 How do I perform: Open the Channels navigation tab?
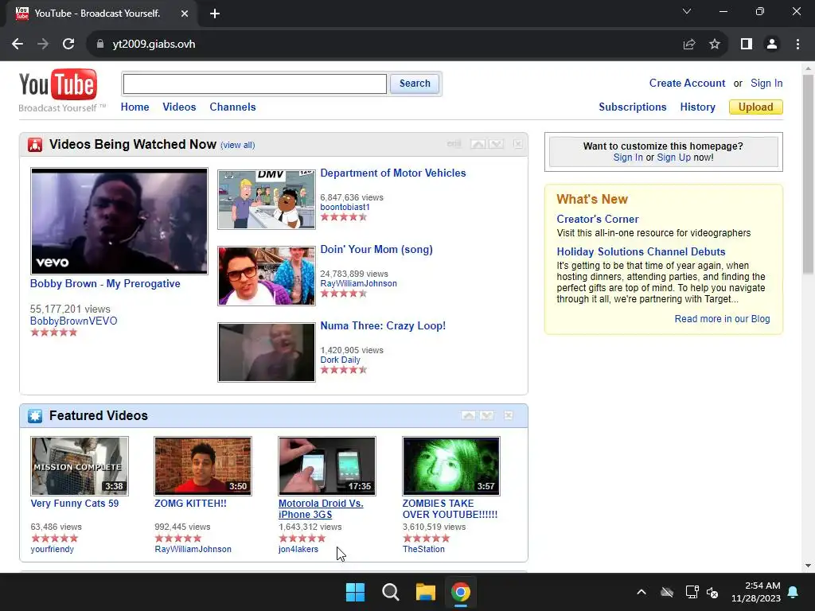pyautogui.click(x=232, y=107)
